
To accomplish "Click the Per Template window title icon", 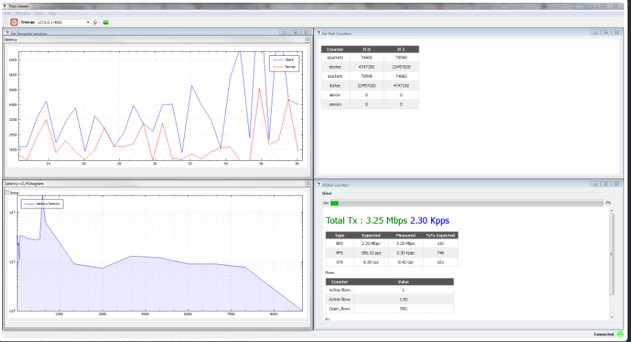I will (8, 33).
